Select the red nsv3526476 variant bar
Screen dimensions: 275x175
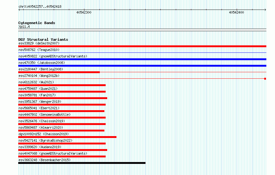tap(62, 124)
